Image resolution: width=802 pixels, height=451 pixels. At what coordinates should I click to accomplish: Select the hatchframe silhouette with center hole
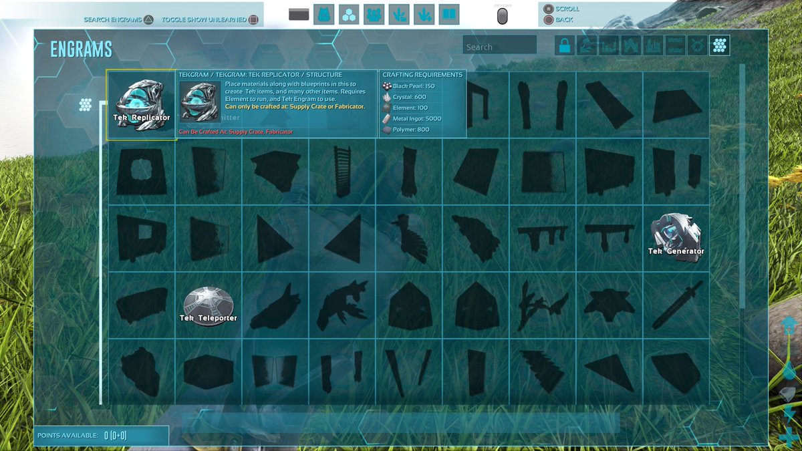click(142, 172)
